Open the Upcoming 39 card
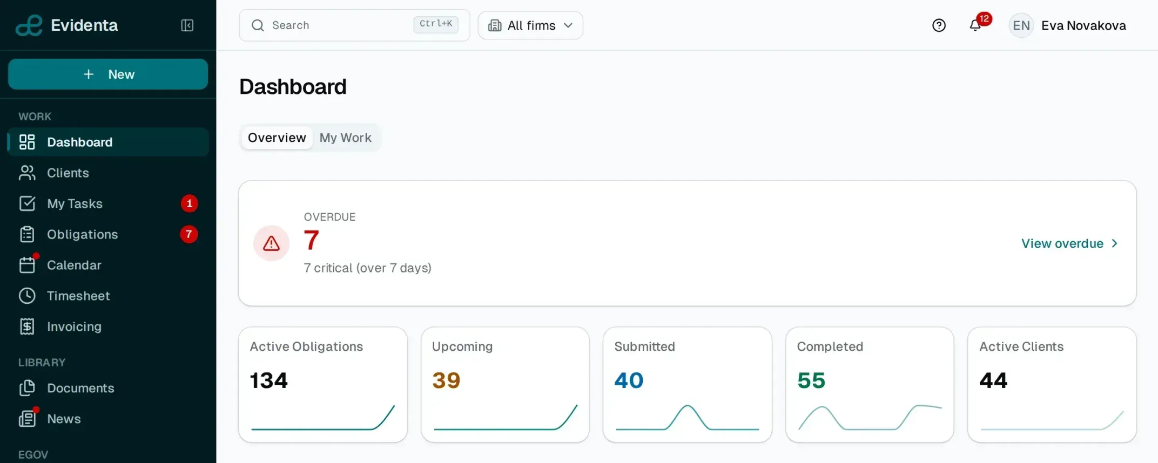1158x463 pixels. [x=505, y=385]
